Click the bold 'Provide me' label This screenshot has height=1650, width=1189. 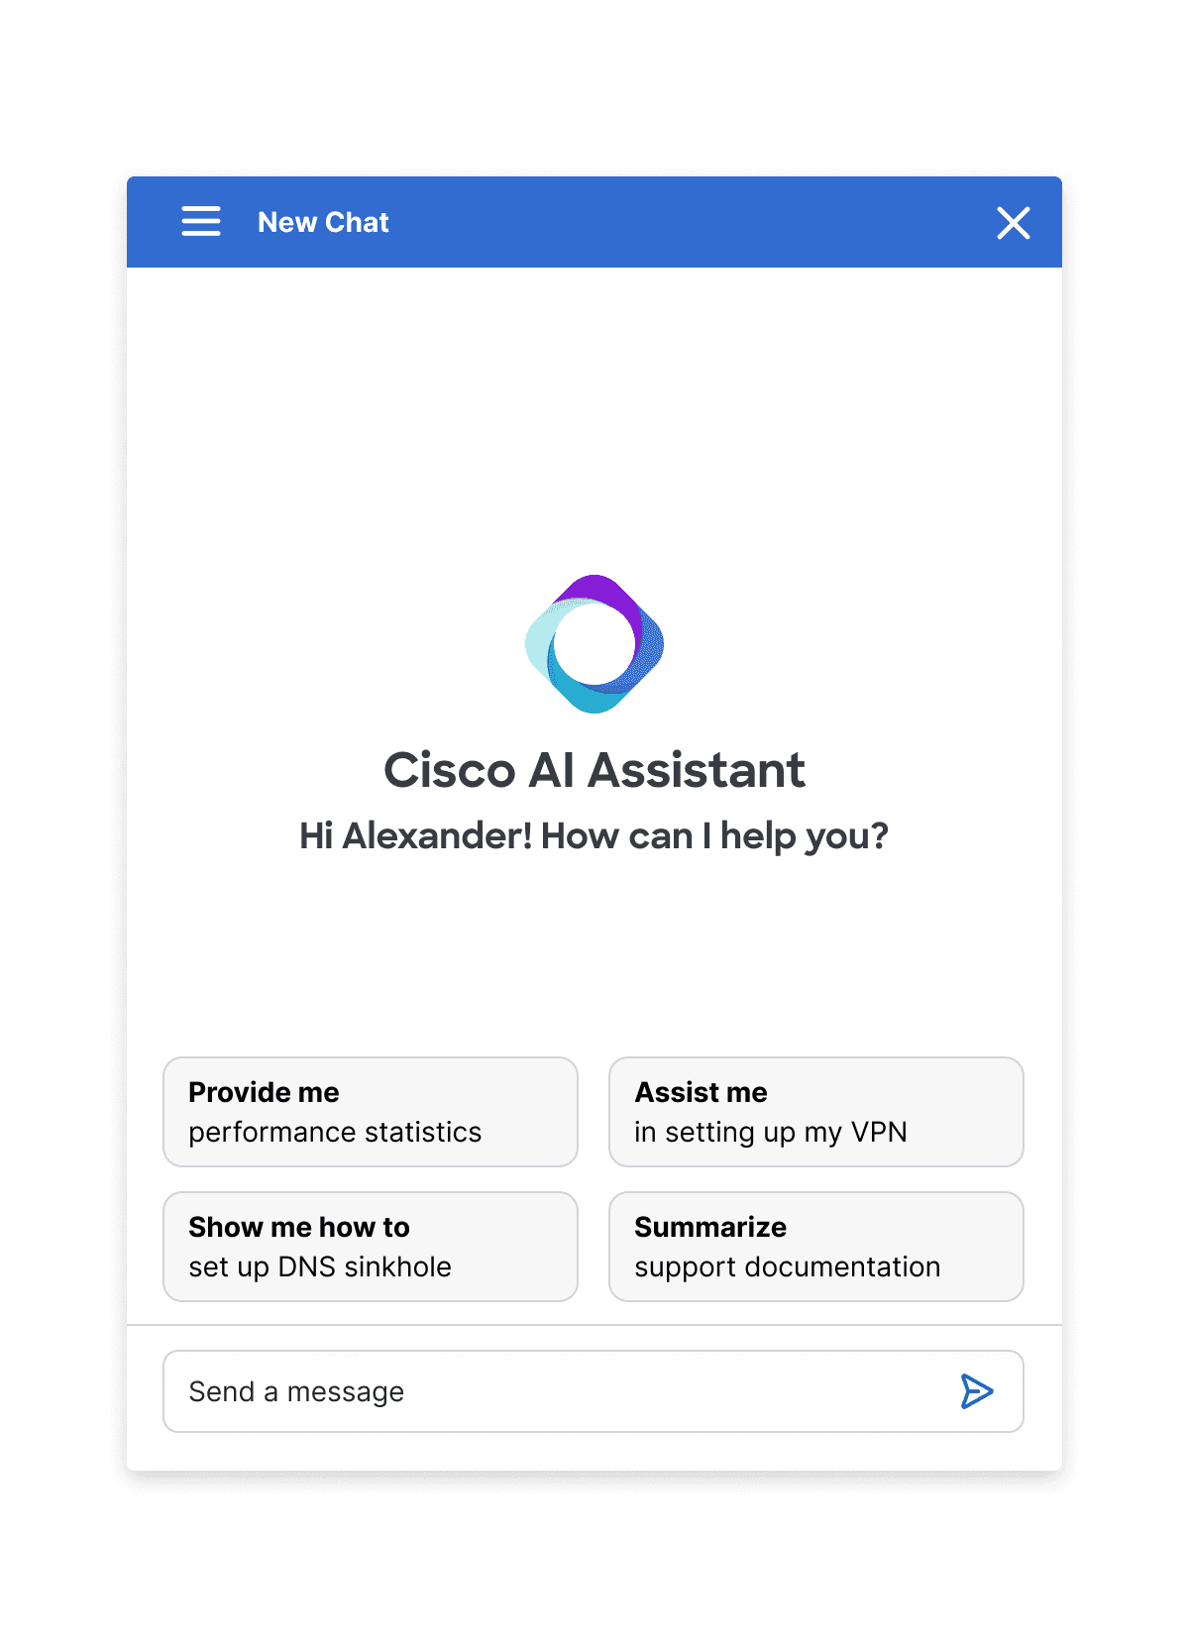coord(264,1092)
